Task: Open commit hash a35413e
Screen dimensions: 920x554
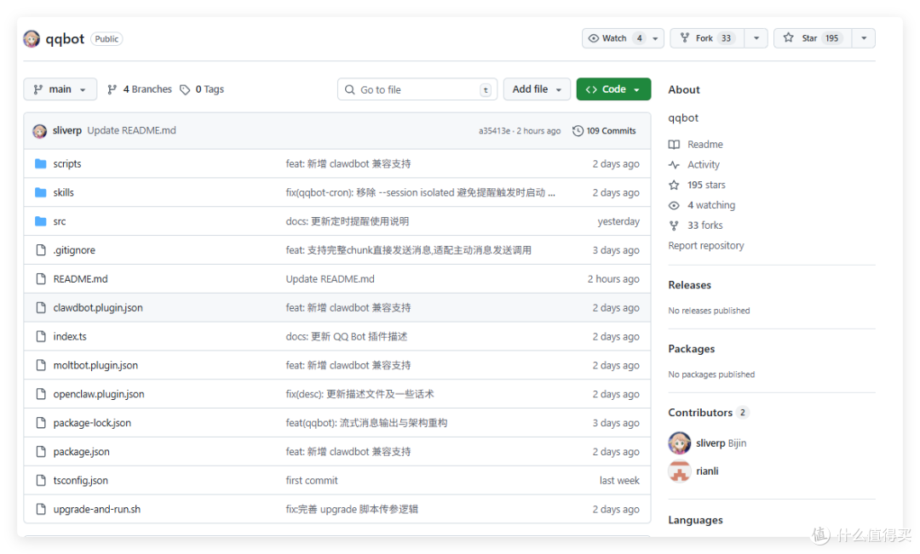Action: tap(494, 131)
